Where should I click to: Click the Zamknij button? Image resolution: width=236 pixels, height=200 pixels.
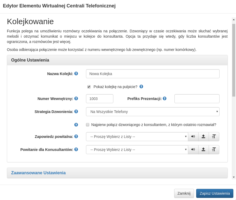click(184, 193)
